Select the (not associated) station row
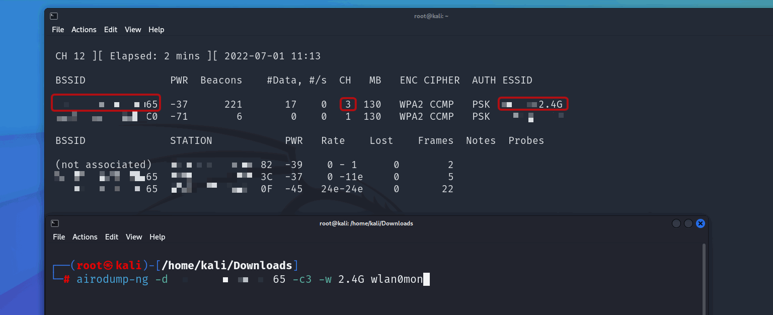This screenshot has width=773, height=315. (x=103, y=164)
